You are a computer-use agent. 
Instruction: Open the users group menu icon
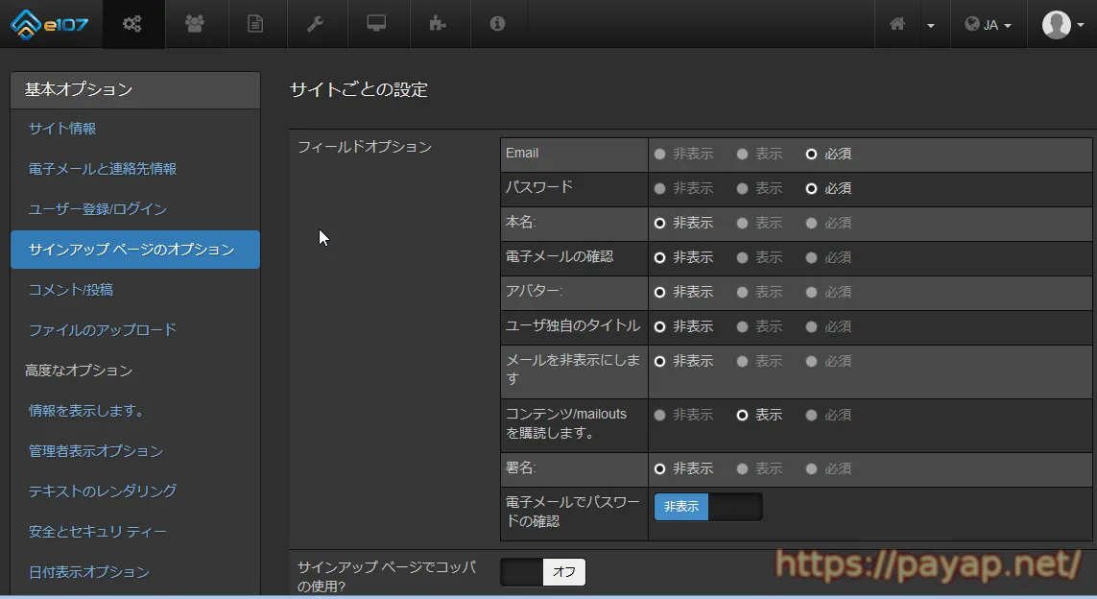[x=195, y=24]
